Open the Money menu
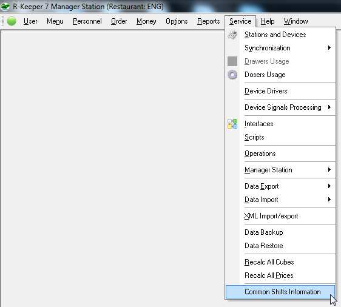The height and width of the screenshot is (307, 341). [x=146, y=21]
